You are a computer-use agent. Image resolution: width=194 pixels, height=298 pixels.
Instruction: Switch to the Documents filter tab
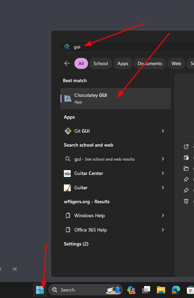pyautogui.click(x=150, y=63)
